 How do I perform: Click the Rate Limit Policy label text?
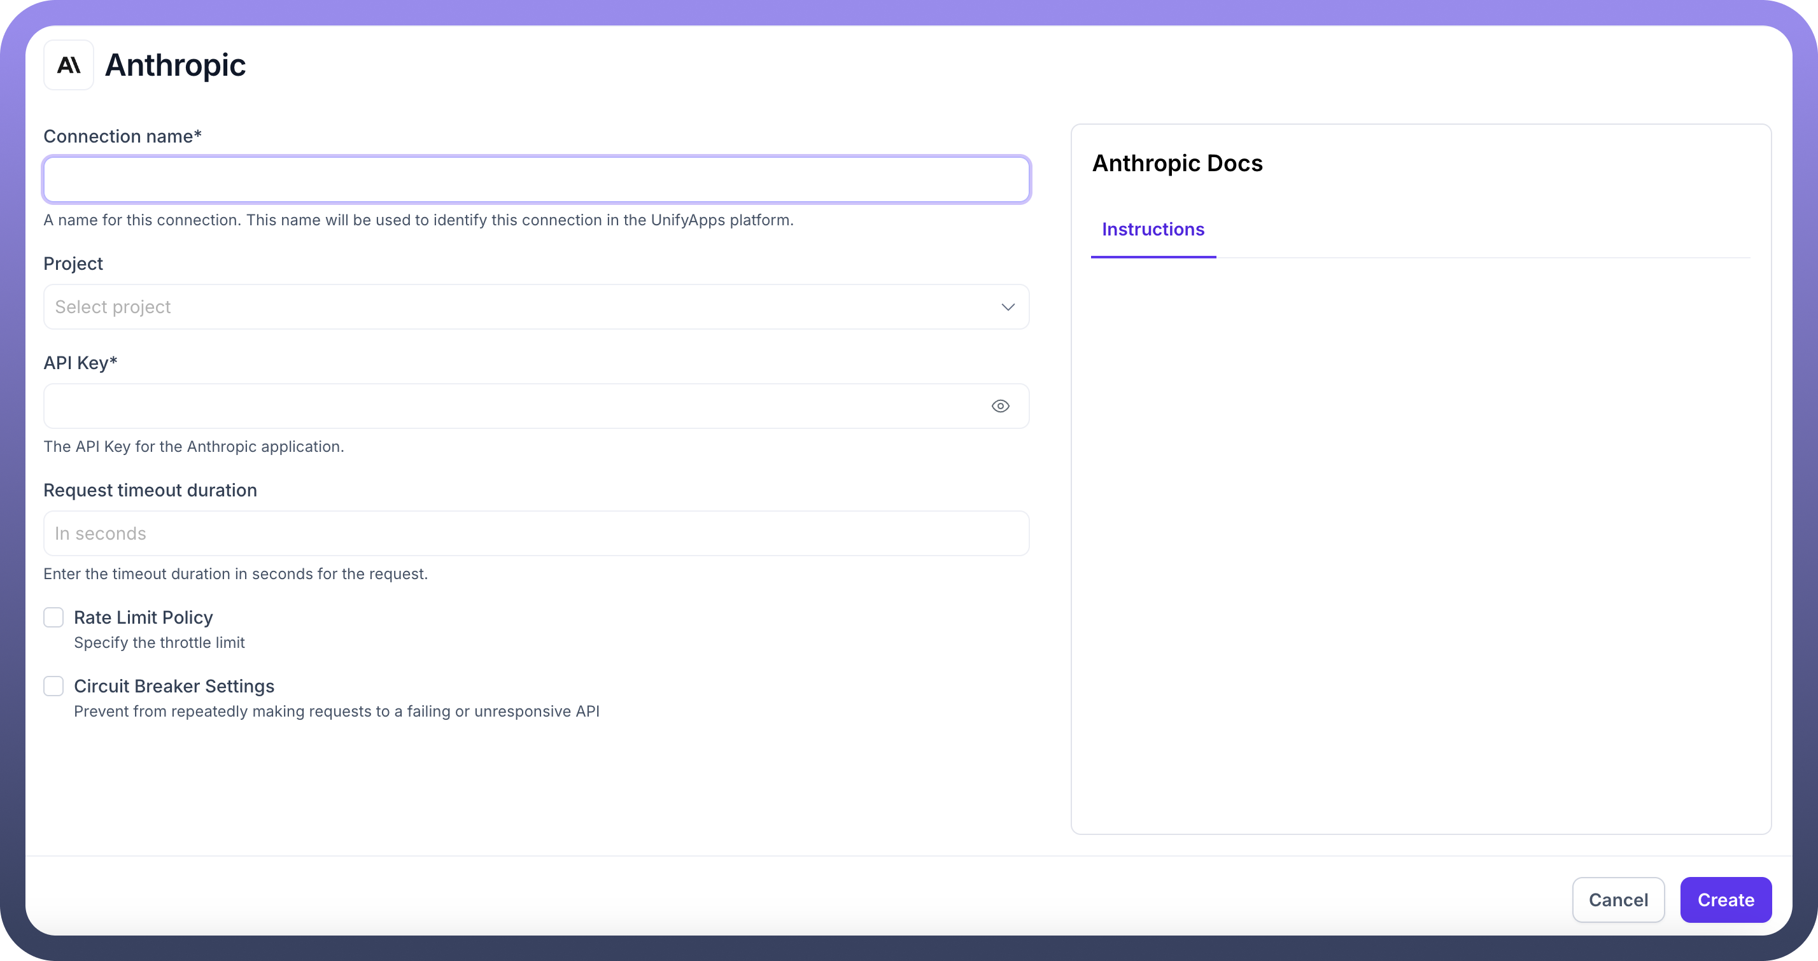(x=143, y=617)
